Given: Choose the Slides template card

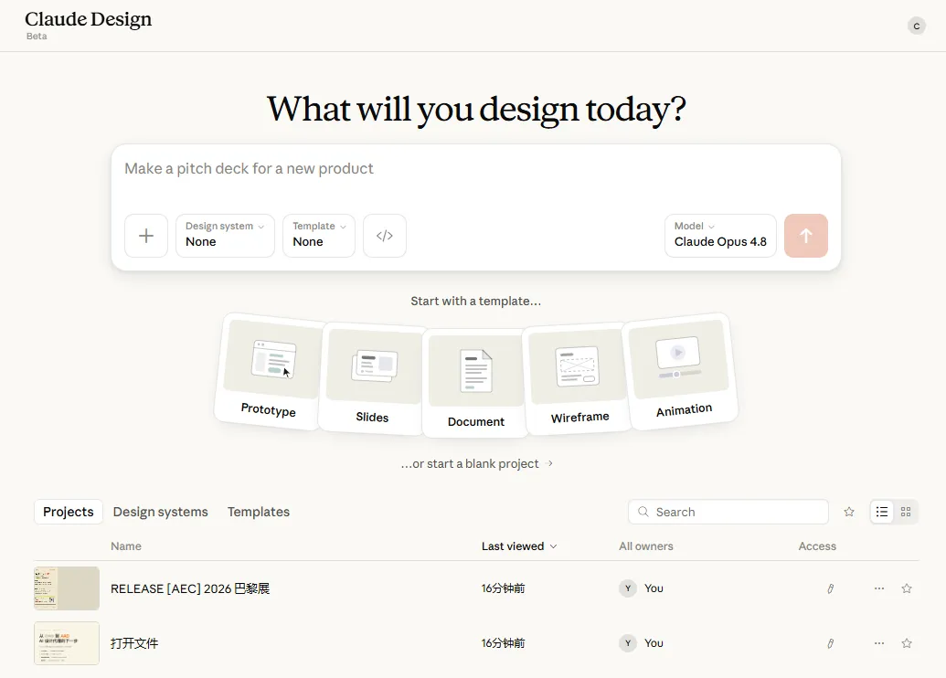Looking at the screenshot, I should 372,378.
